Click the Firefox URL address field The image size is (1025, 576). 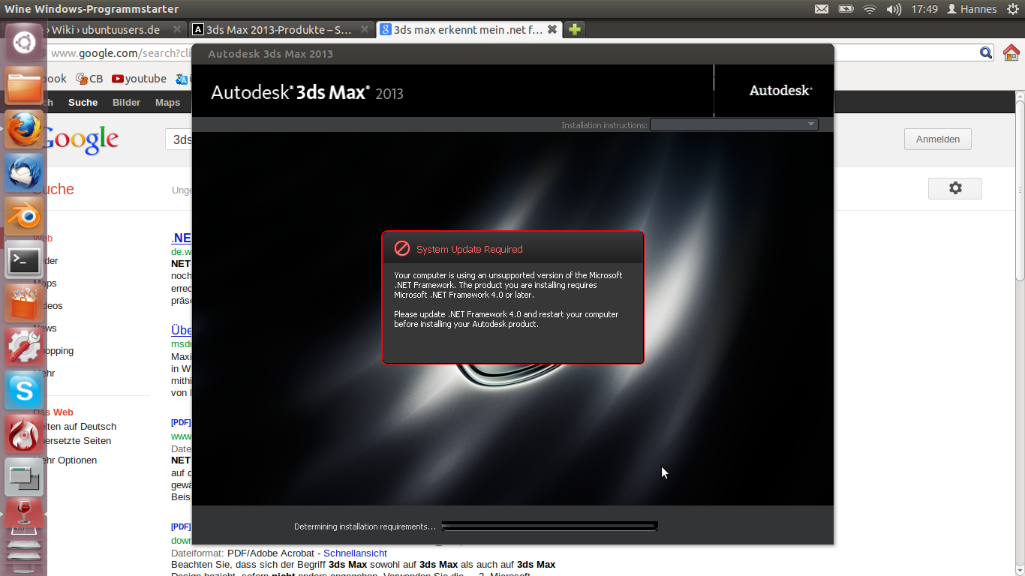[x=120, y=52]
